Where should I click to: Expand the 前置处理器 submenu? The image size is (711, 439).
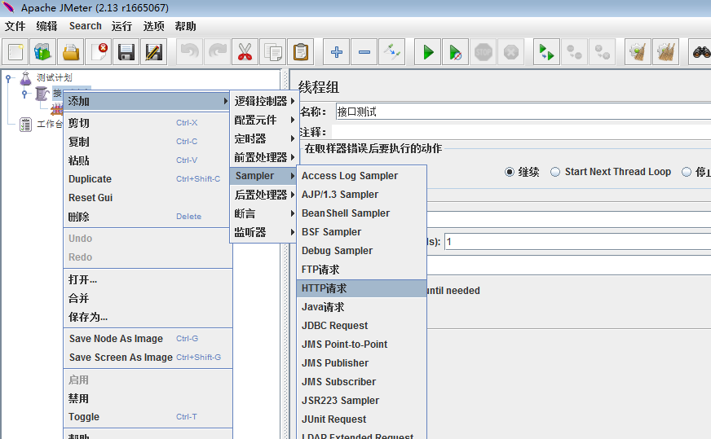point(264,157)
